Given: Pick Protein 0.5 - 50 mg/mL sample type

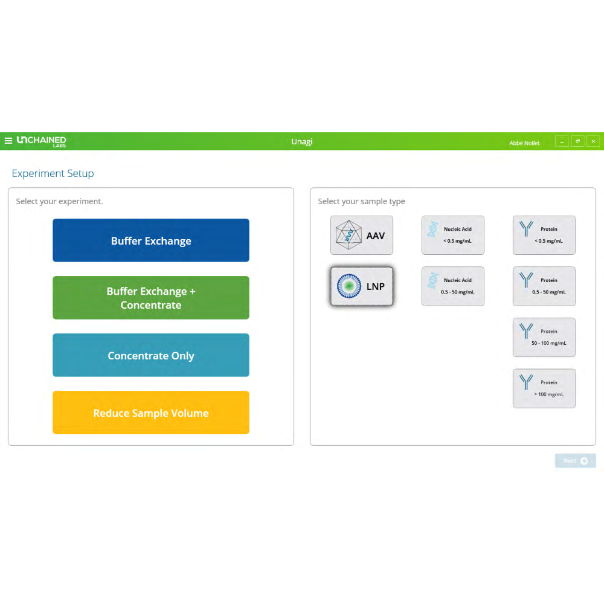Looking at the screenshot, I should (544, 286).
